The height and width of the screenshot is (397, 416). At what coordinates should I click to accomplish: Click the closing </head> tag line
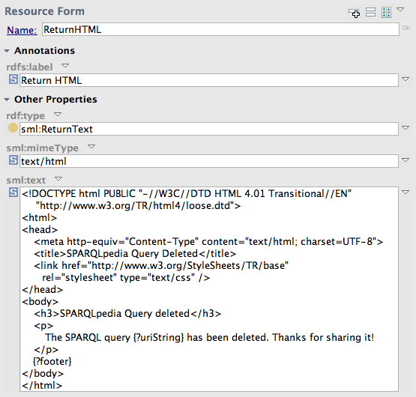click(x=43, y=289)
